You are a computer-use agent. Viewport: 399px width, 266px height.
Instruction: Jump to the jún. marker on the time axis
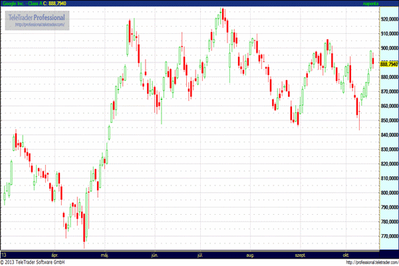coord(154,255)
